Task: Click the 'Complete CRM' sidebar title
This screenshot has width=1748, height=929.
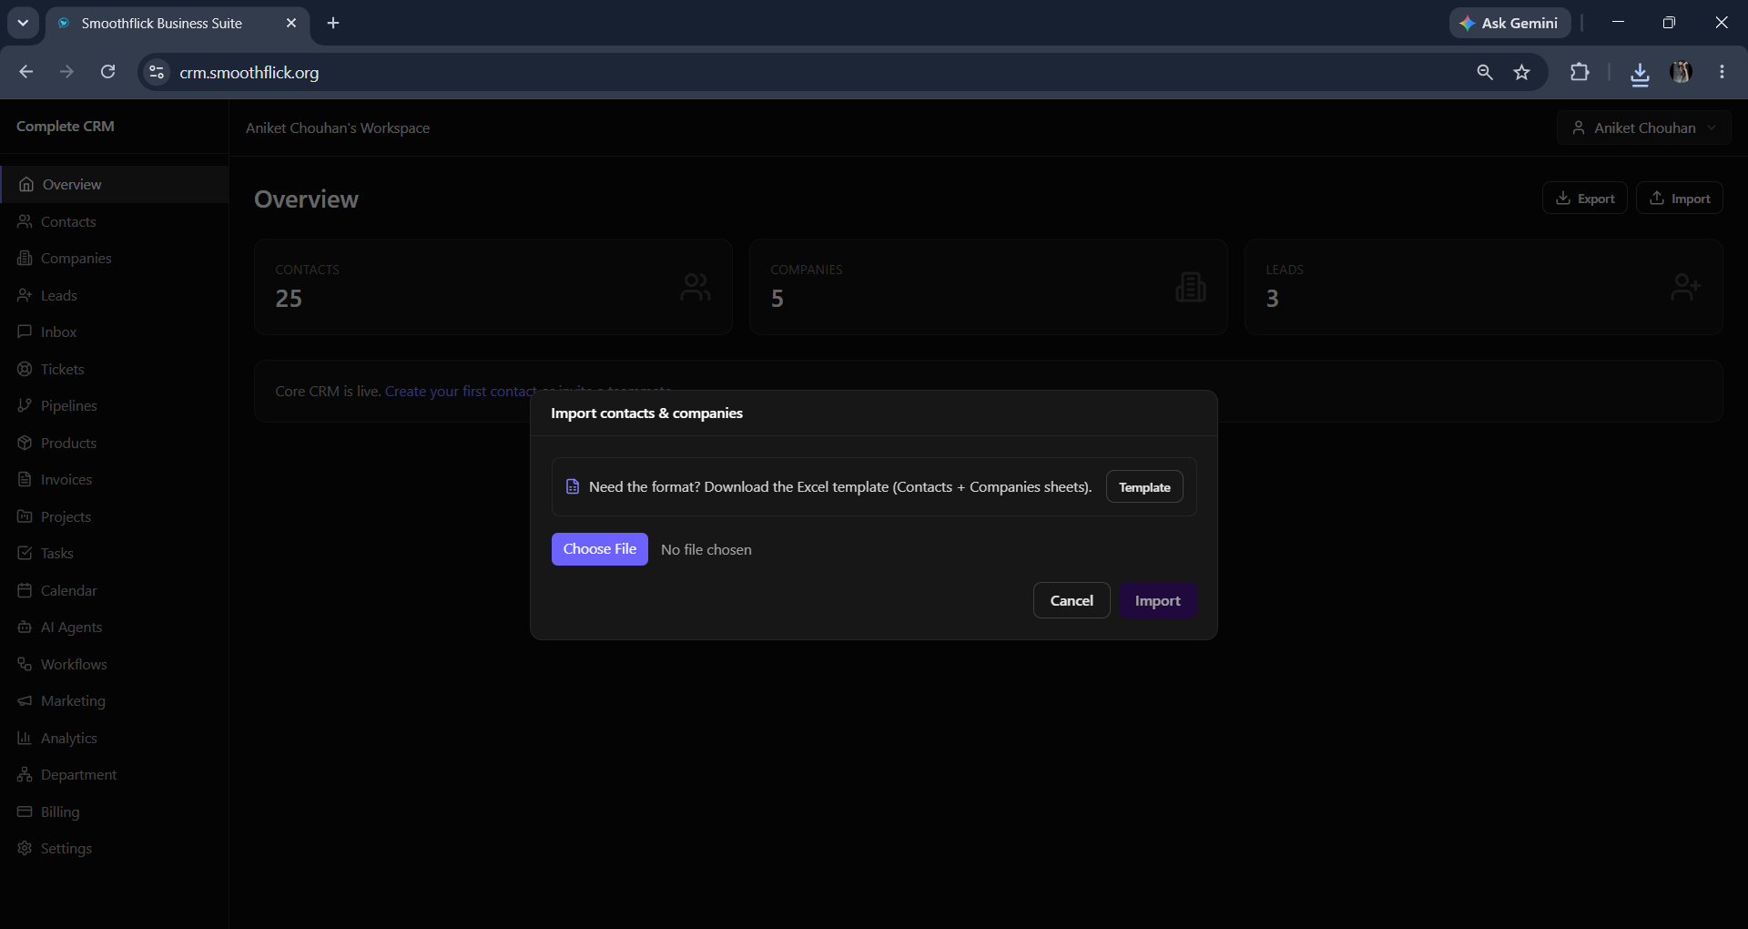Action: [66, 127]
